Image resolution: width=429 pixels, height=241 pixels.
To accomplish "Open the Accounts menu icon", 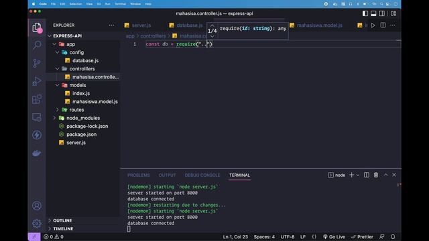I will click(37, 206).
